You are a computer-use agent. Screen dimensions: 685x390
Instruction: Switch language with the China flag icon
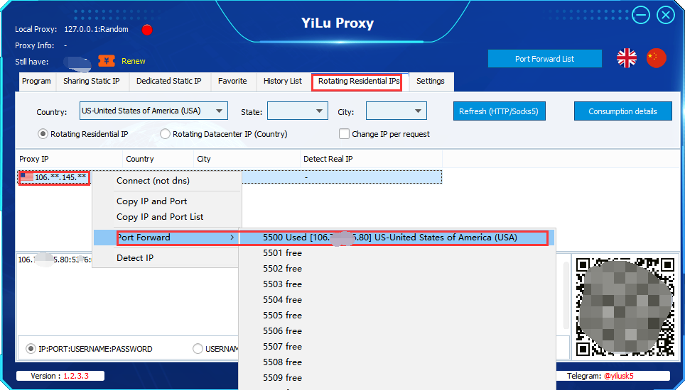[656, 58]
